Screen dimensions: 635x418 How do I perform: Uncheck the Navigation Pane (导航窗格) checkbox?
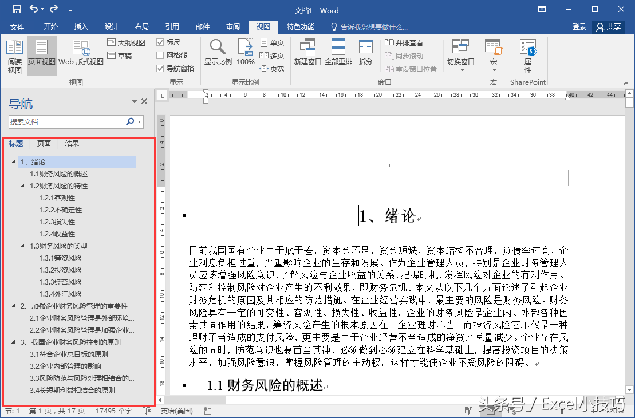tap(161, 69)
